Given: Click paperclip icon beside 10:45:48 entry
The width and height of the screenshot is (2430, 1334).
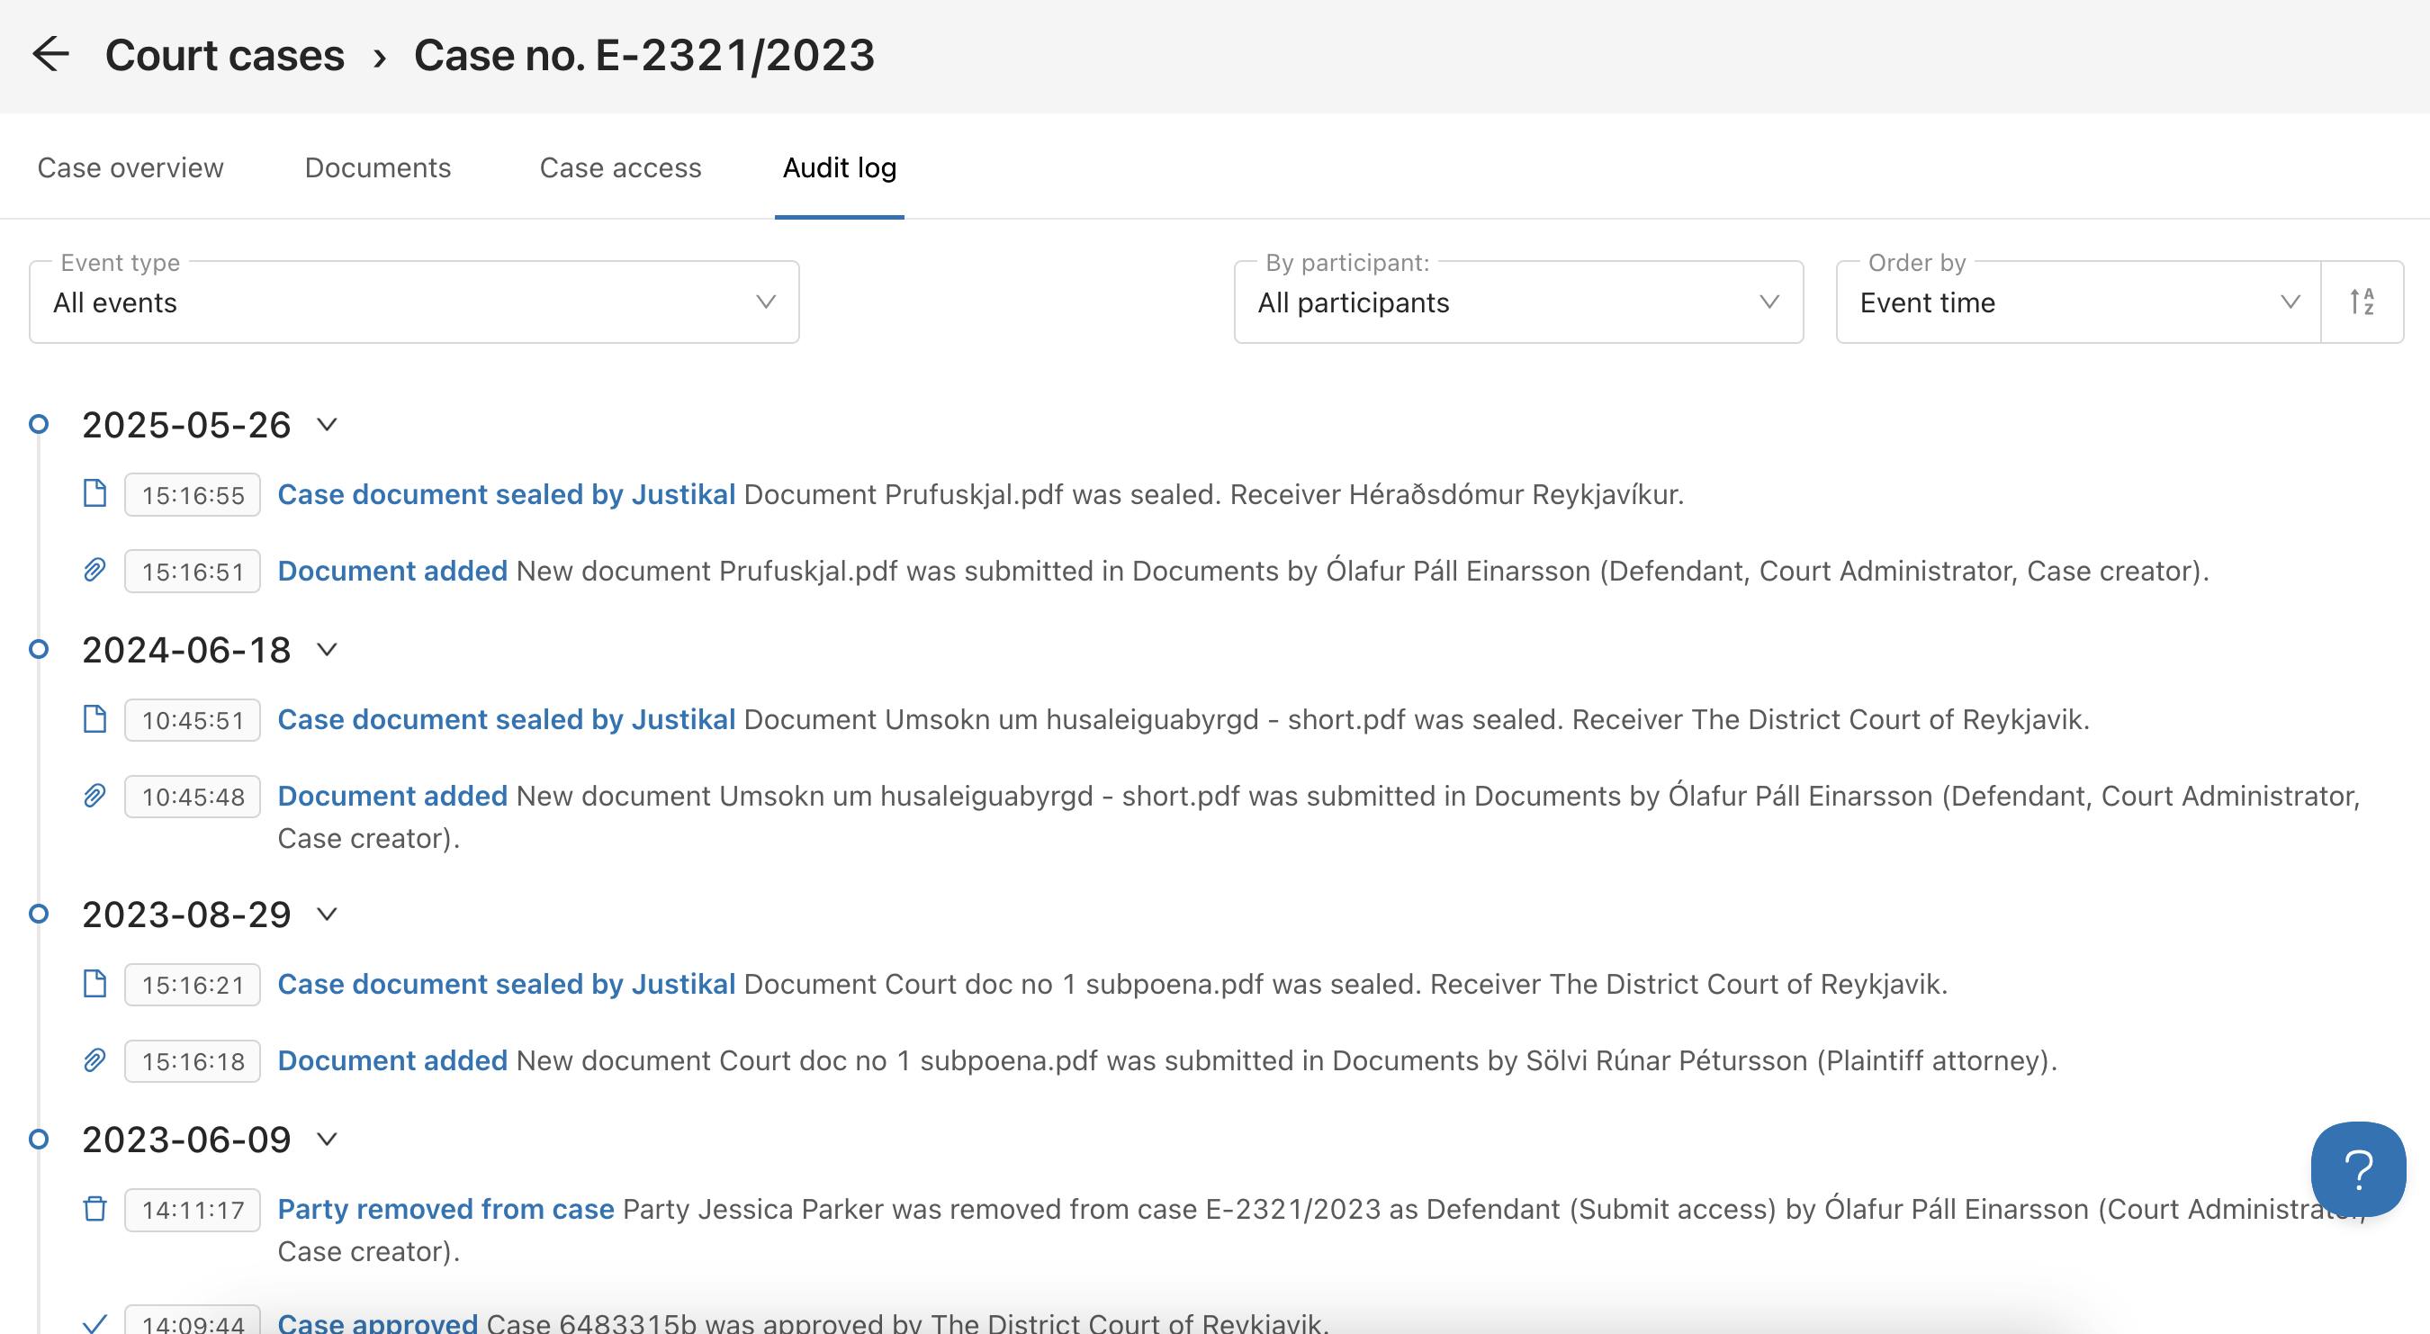Looking at the screenshot, I should coord(94,796).
